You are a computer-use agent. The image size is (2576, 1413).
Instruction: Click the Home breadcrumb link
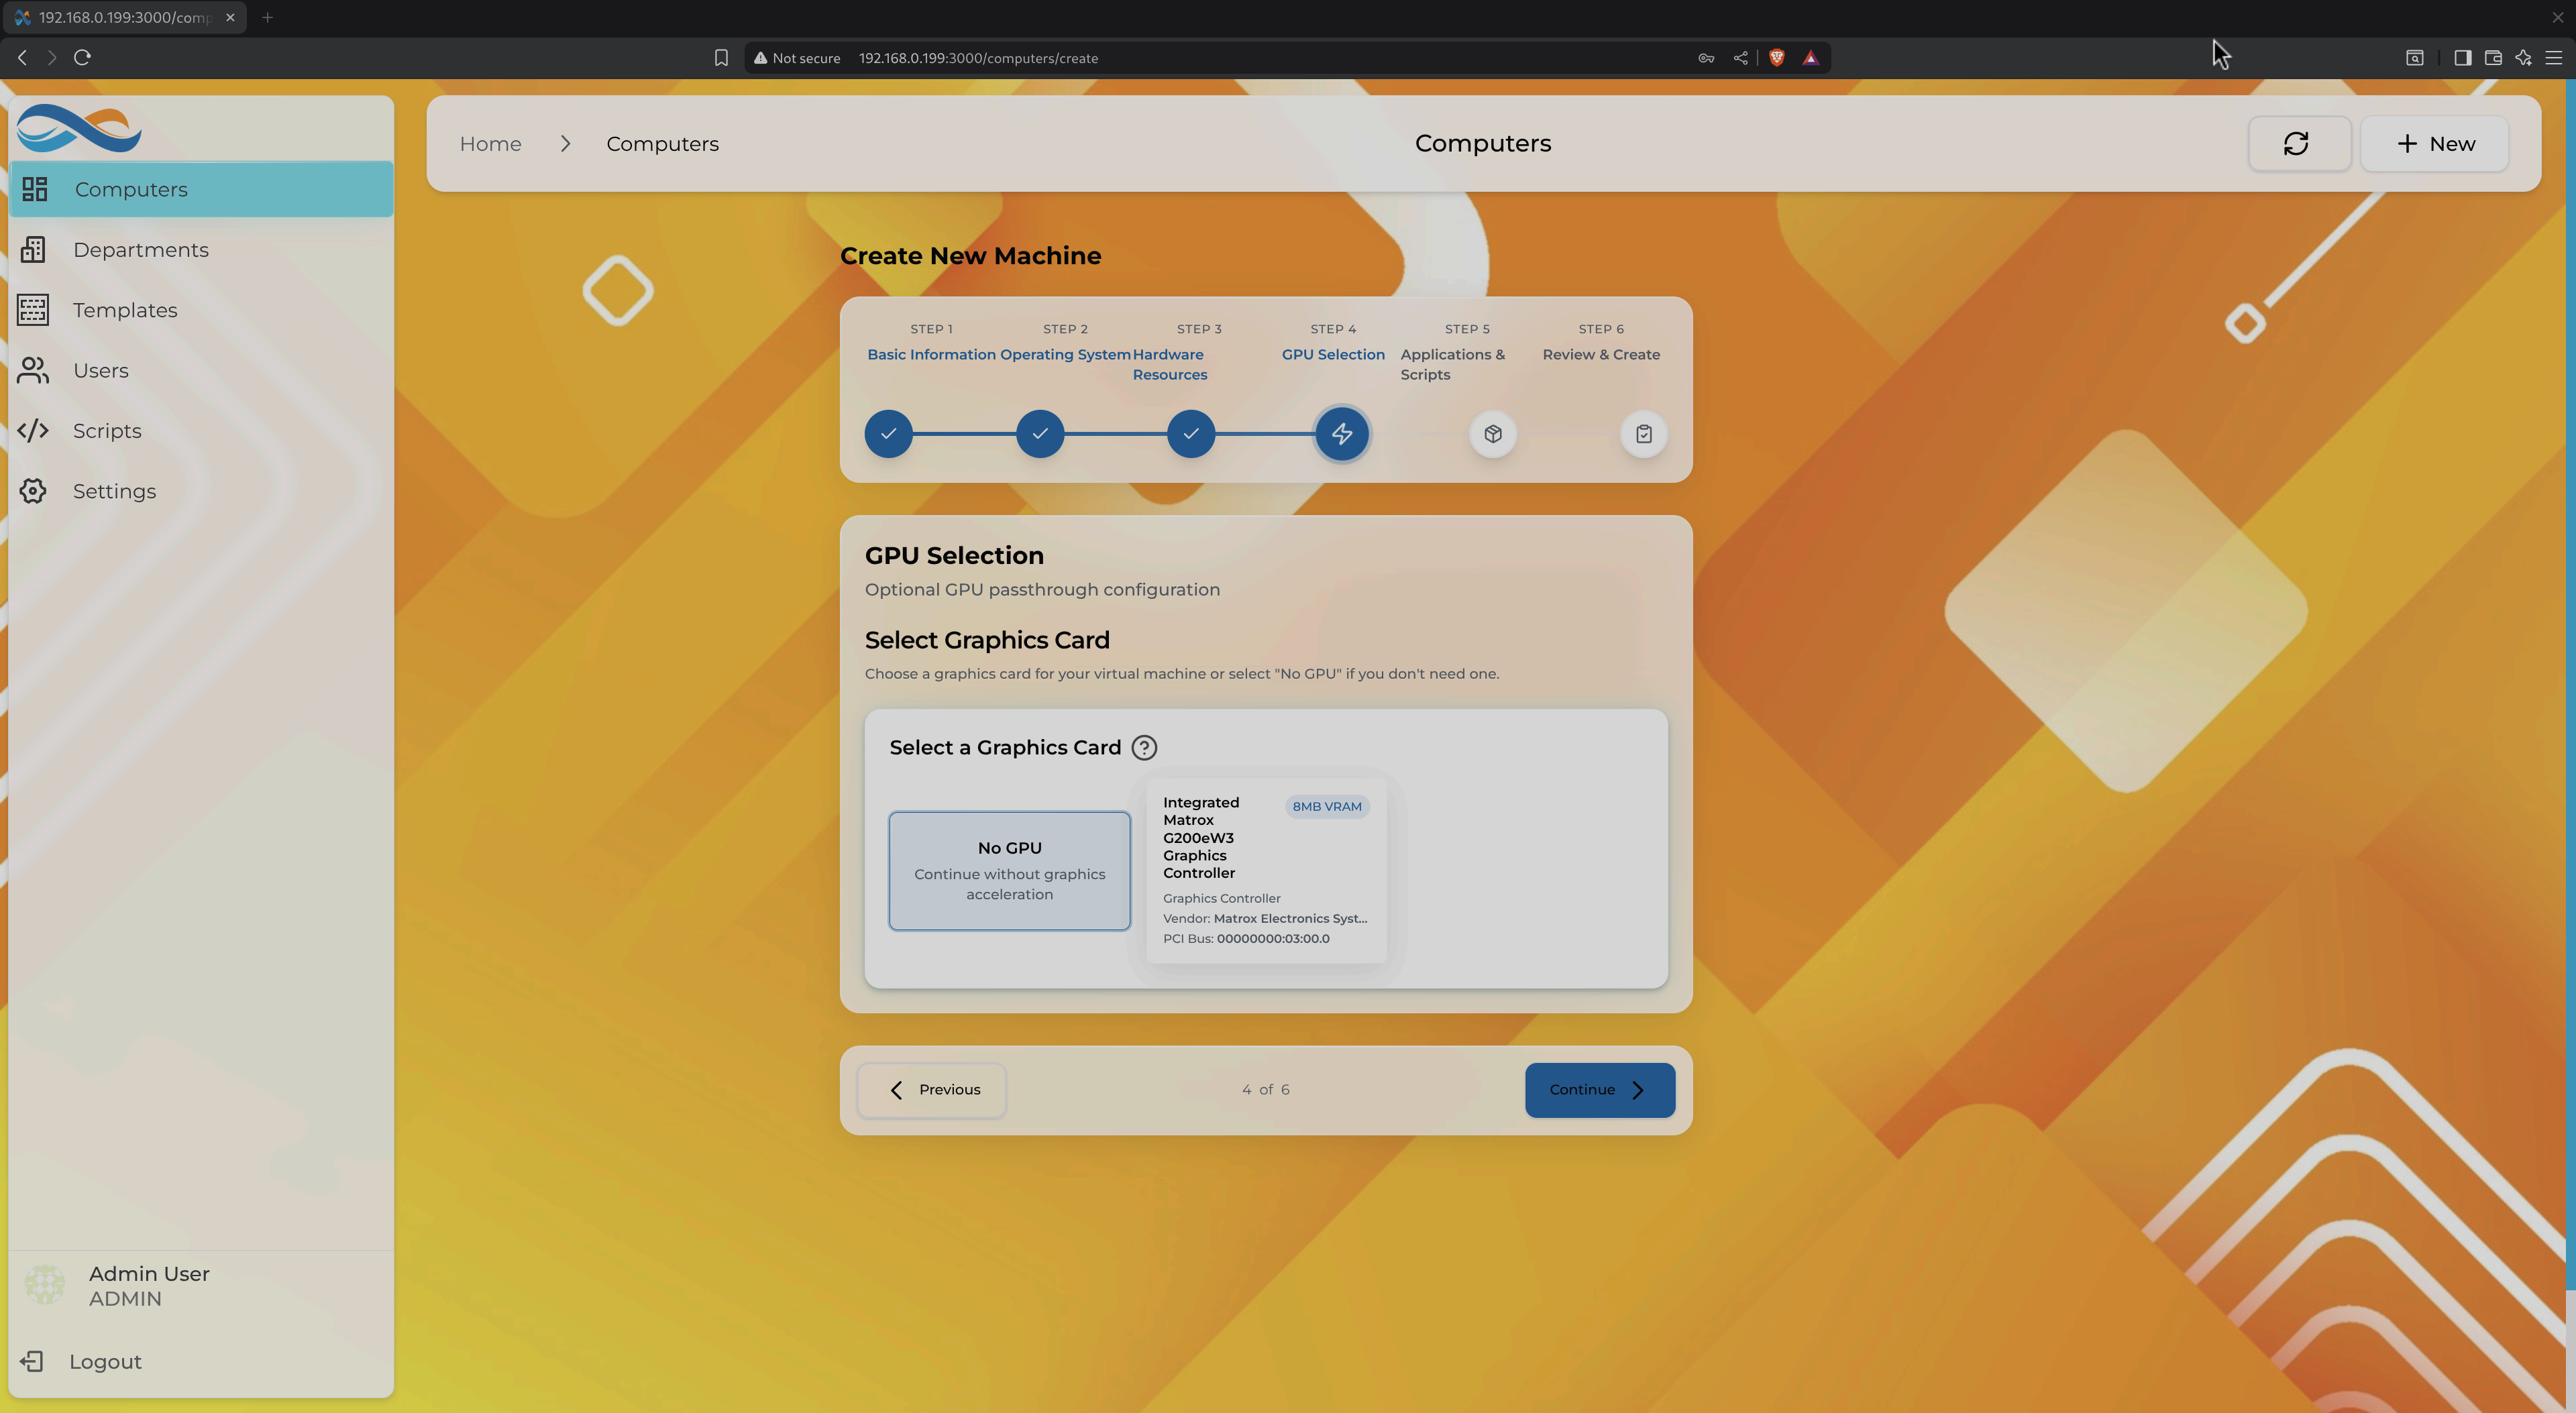(x=490, y=144)
